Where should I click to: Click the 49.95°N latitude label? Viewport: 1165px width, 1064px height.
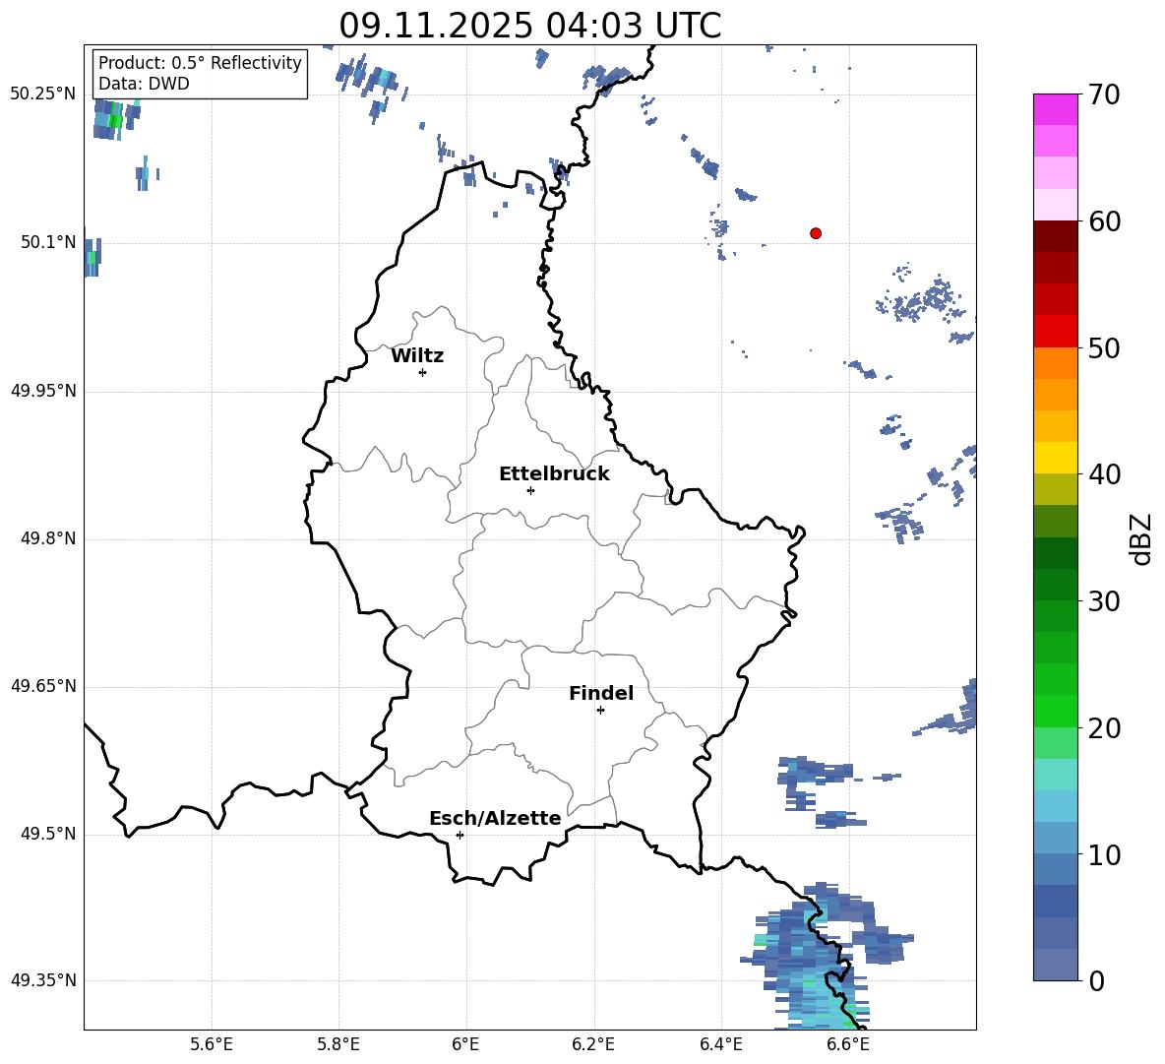pyautogui.click(x=43, y=391)
